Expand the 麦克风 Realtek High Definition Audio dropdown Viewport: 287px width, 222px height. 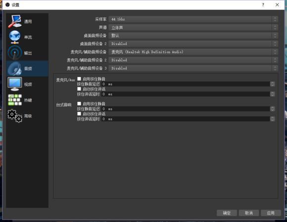193,52
